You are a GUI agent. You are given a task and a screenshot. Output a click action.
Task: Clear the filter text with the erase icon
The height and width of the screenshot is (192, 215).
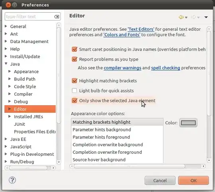[57, 17]
